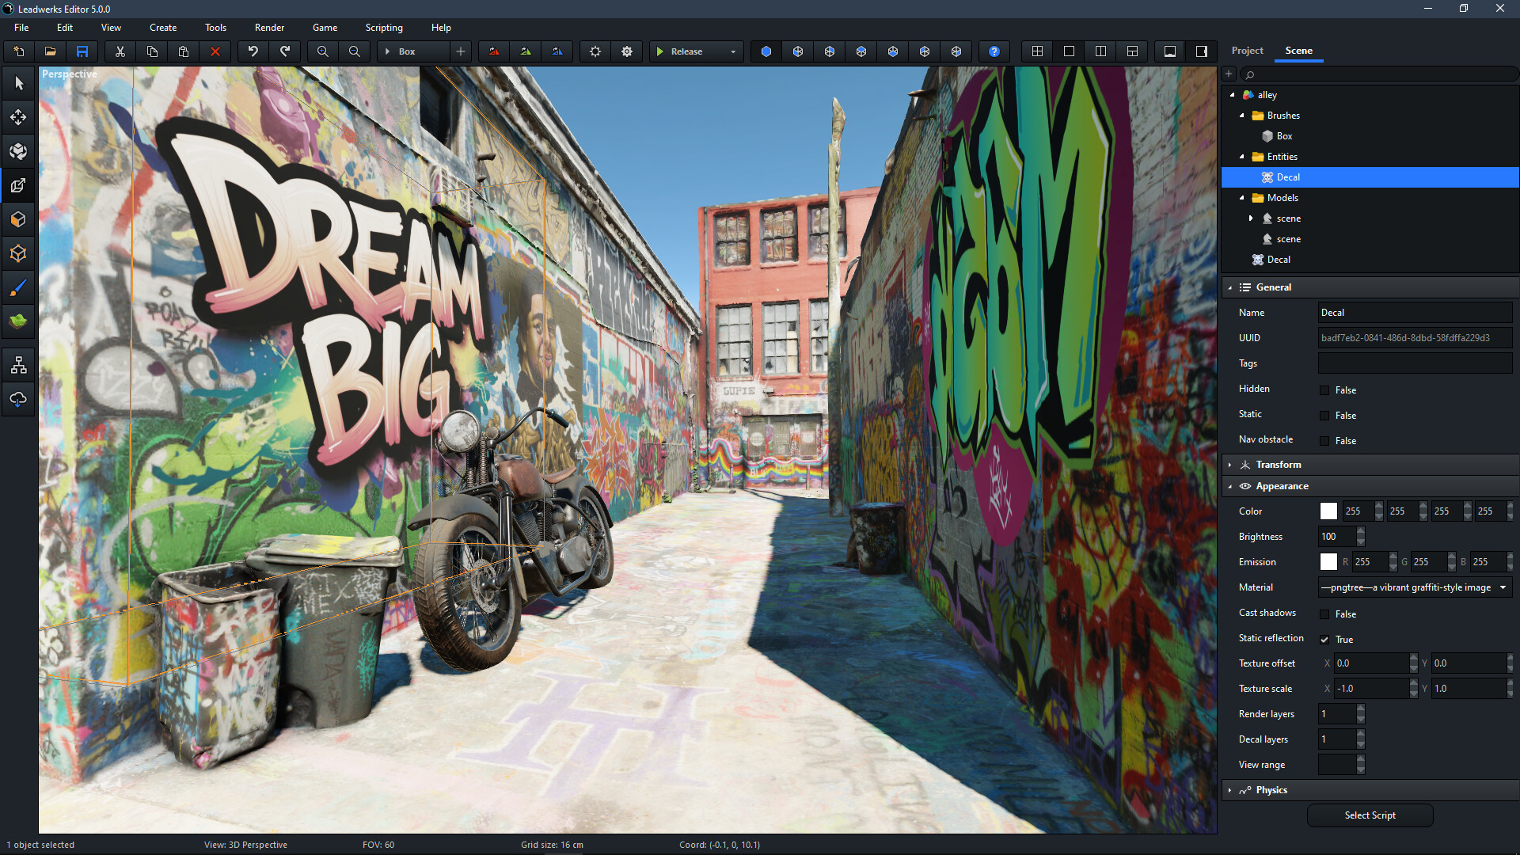Expand the Transform section
The width and height of the screenshot is (1520, 855).
[1230, 465]
